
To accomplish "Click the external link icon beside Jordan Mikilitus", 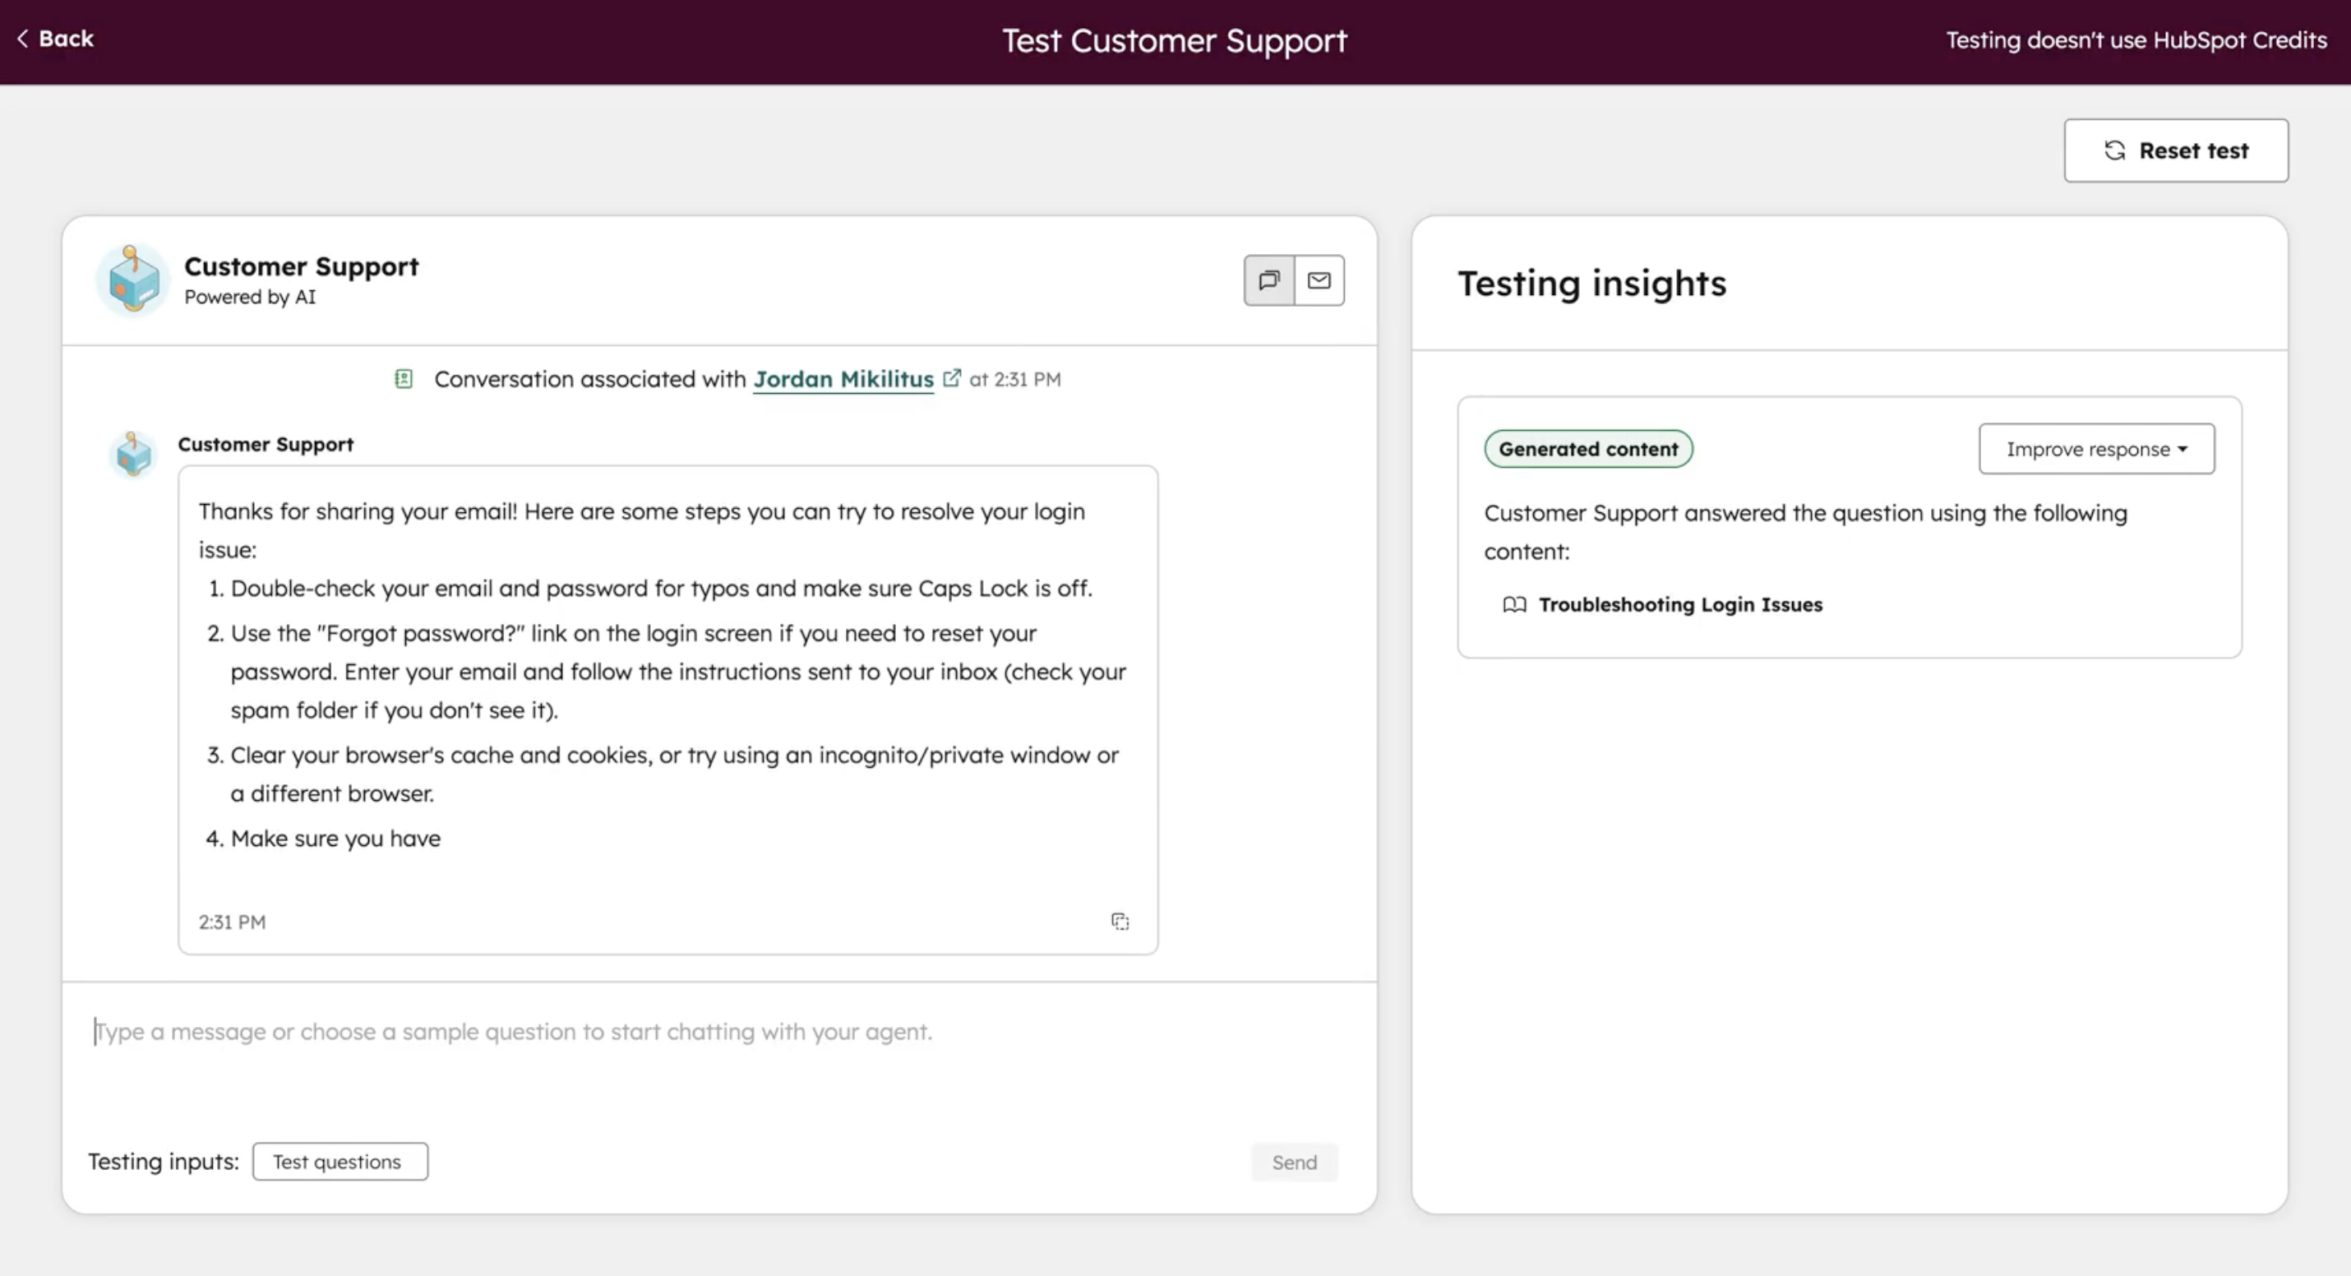I will pos(953,377).
